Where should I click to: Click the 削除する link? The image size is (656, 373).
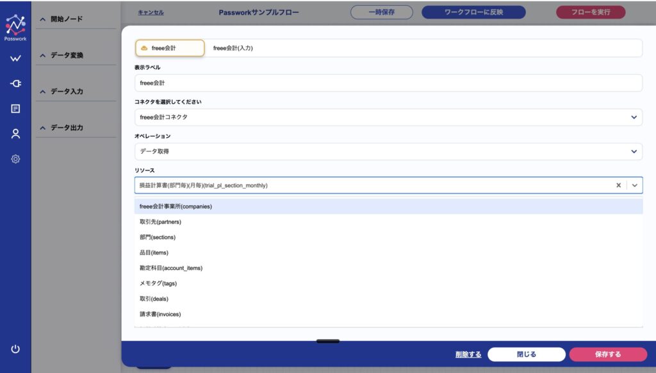pos(468,354)
